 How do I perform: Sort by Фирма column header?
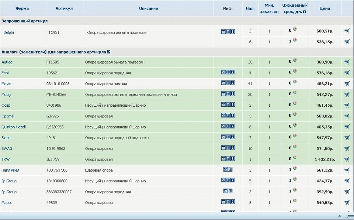tap(22, 8)
